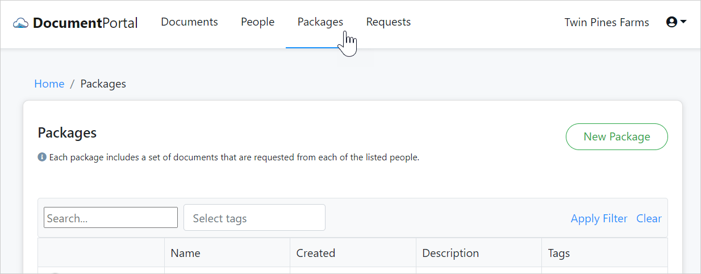Image resolution: width=701 pixels, height=274 pixels.
Task: Click the info icon beside the packages description
Action: click(42, 157)
